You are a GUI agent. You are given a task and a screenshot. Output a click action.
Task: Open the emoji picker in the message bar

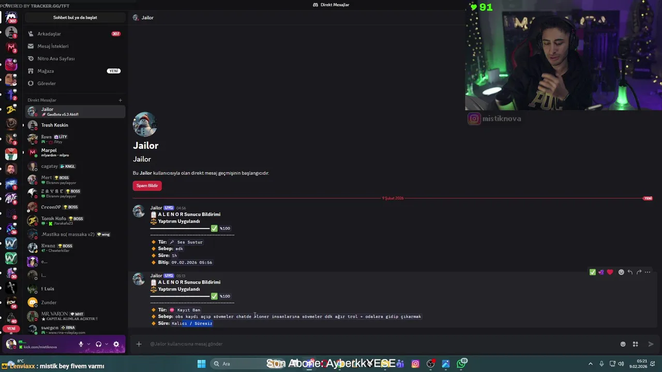623,344
